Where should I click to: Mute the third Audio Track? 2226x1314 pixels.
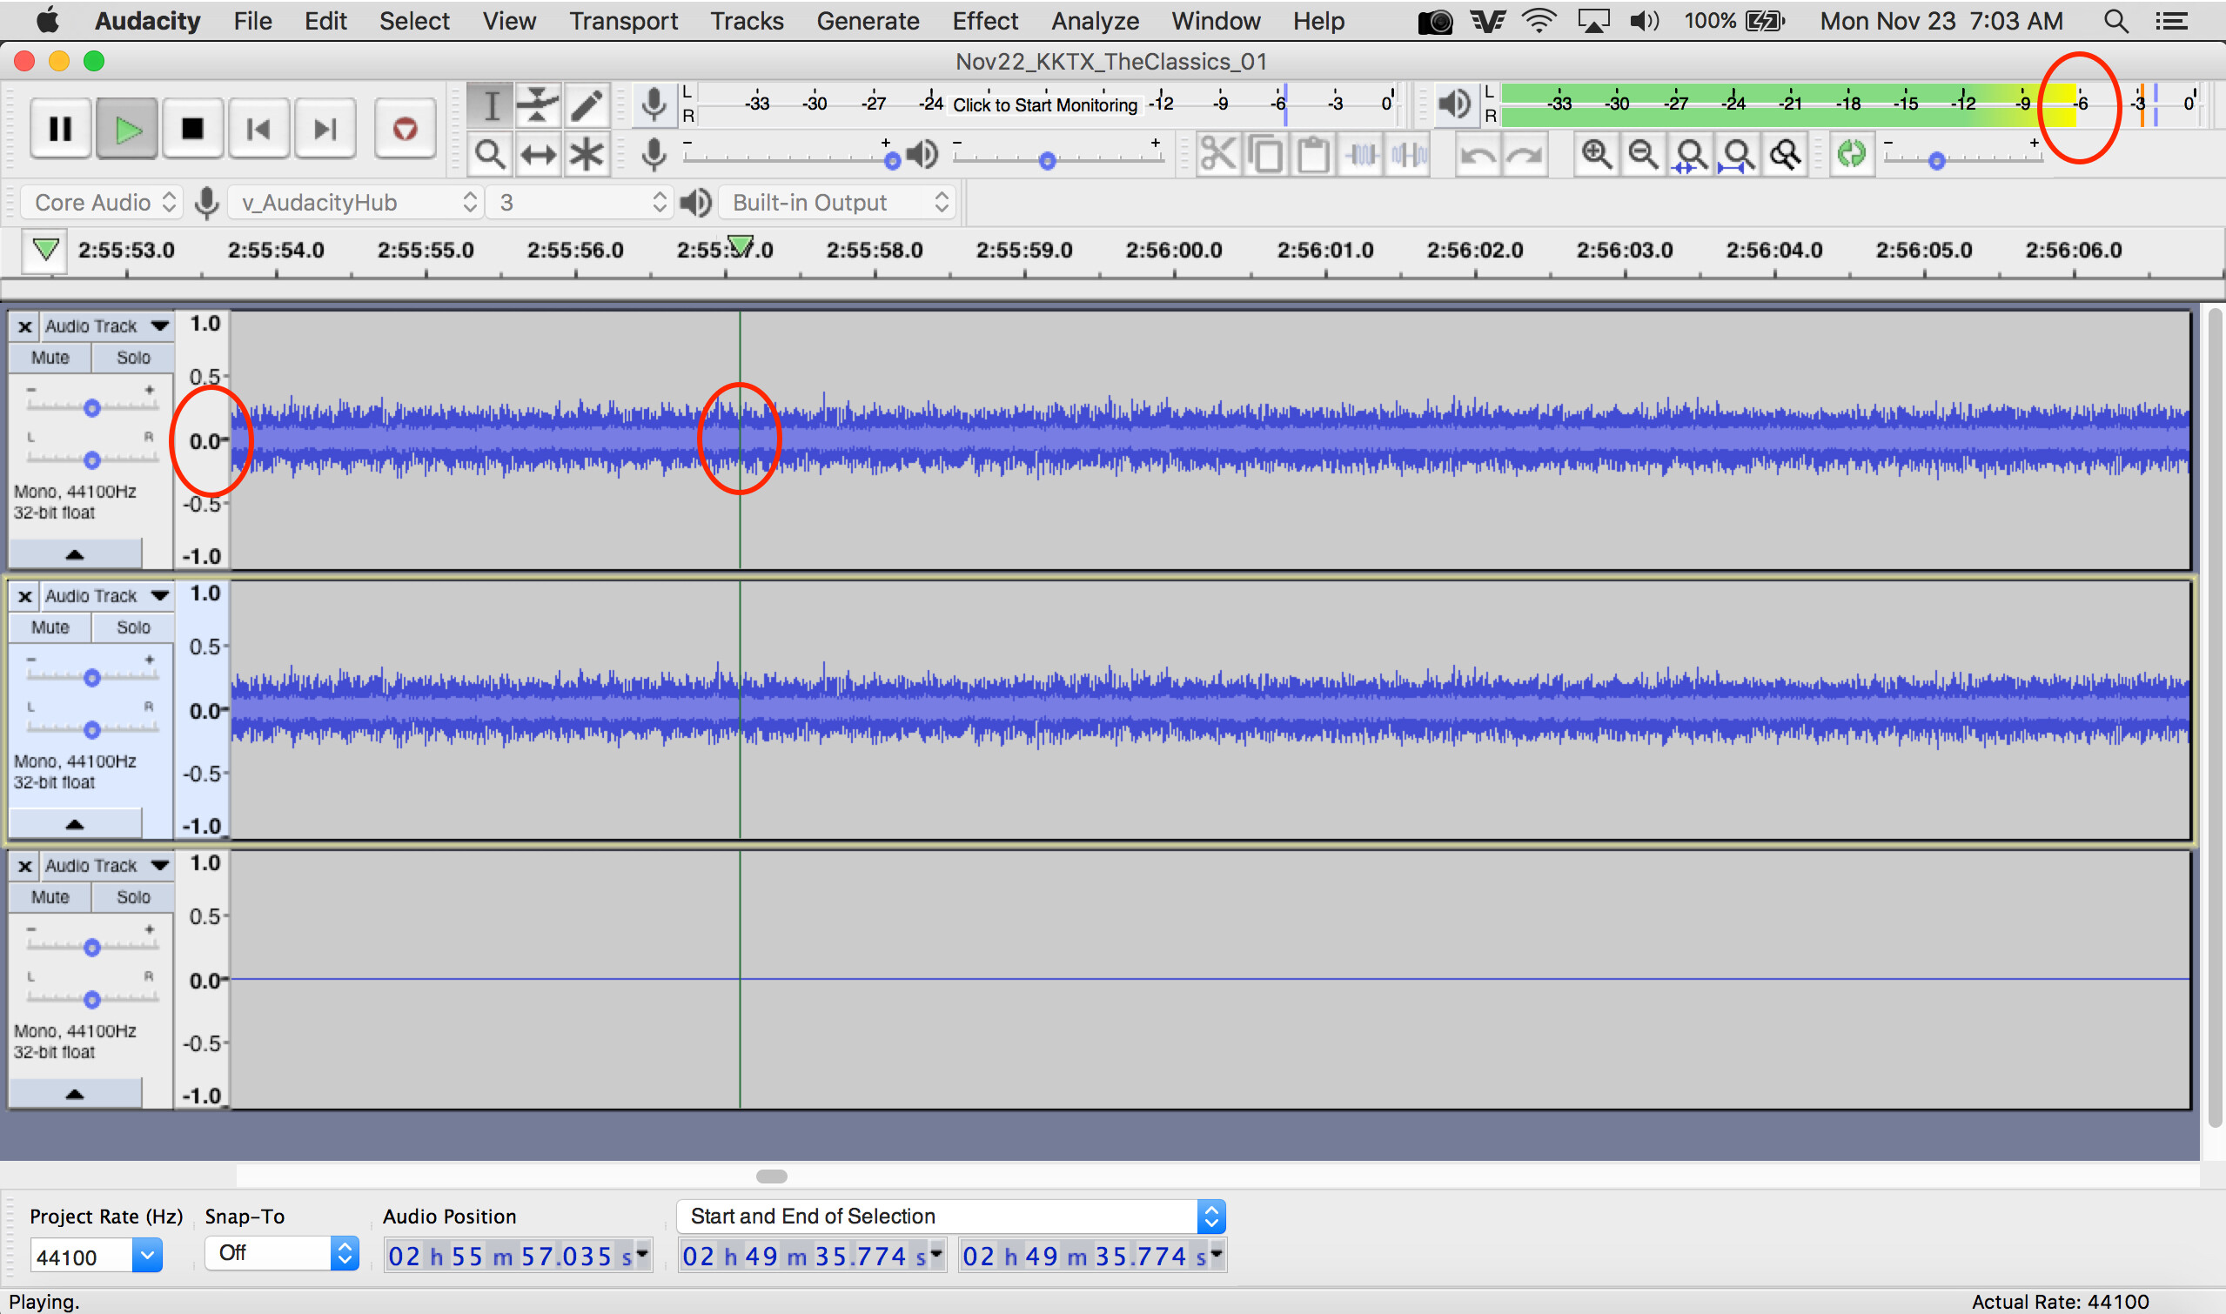pyautogui.click(x=50, y=897)
